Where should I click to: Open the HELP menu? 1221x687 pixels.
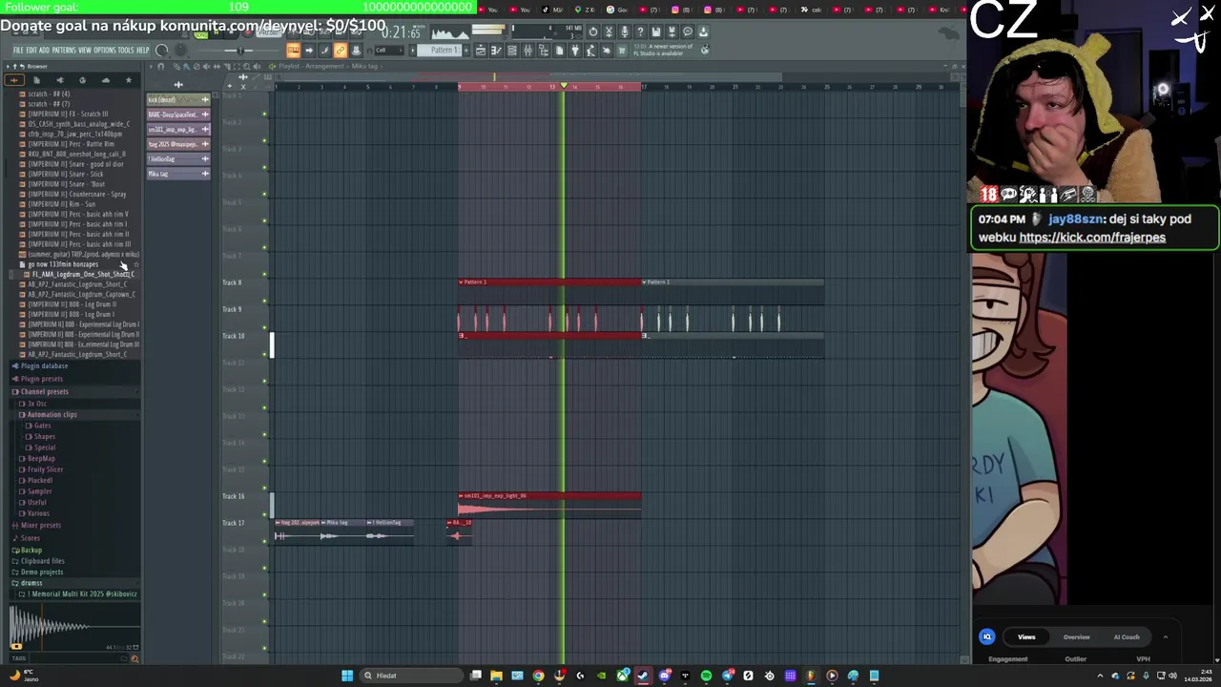[x=143, y=51]
